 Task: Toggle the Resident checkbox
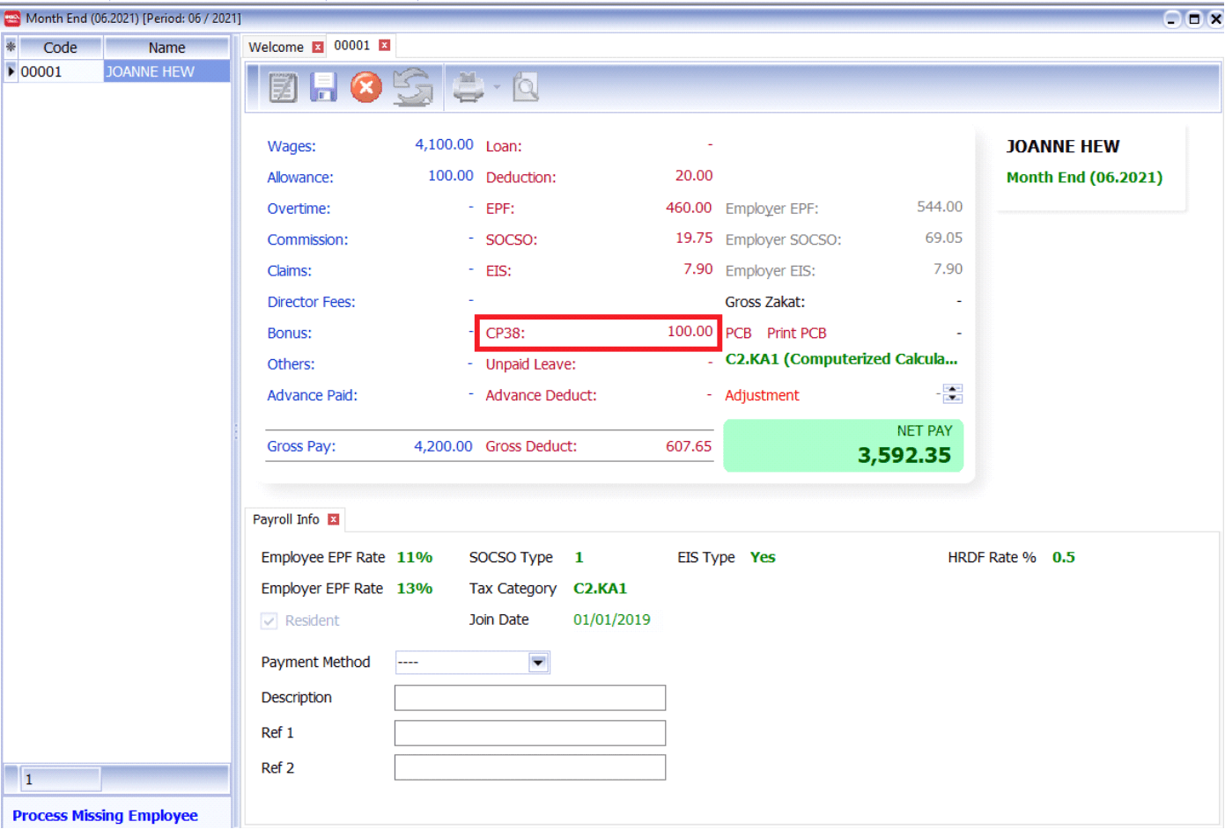pyautogui.click(x=269, y=620)
